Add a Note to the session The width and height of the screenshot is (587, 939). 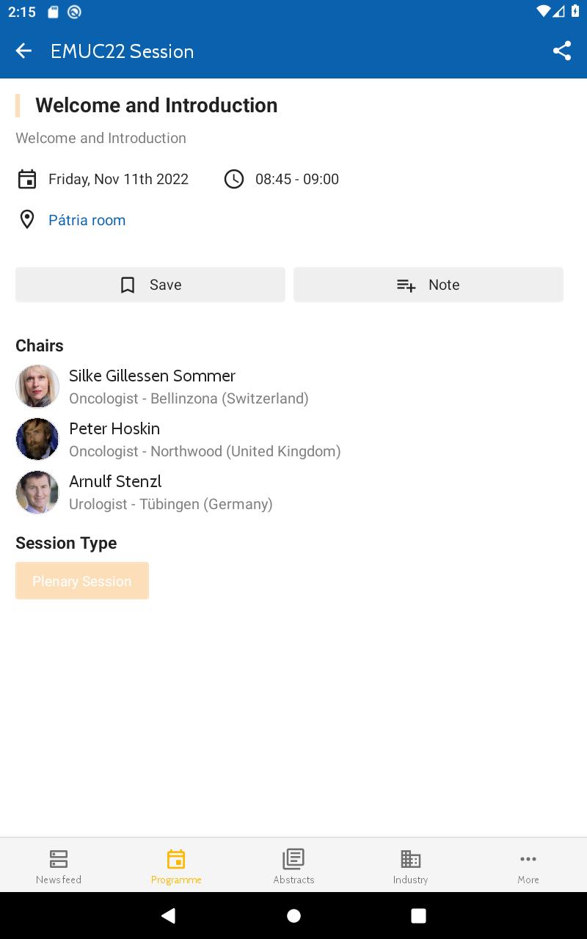(x=429, y=285)
